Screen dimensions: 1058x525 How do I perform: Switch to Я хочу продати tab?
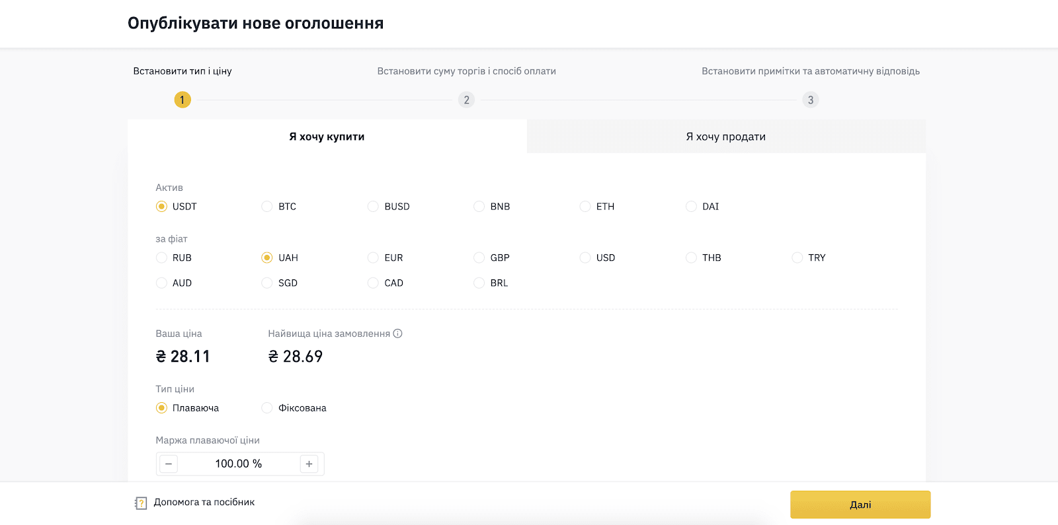click(x=726, y=137)
